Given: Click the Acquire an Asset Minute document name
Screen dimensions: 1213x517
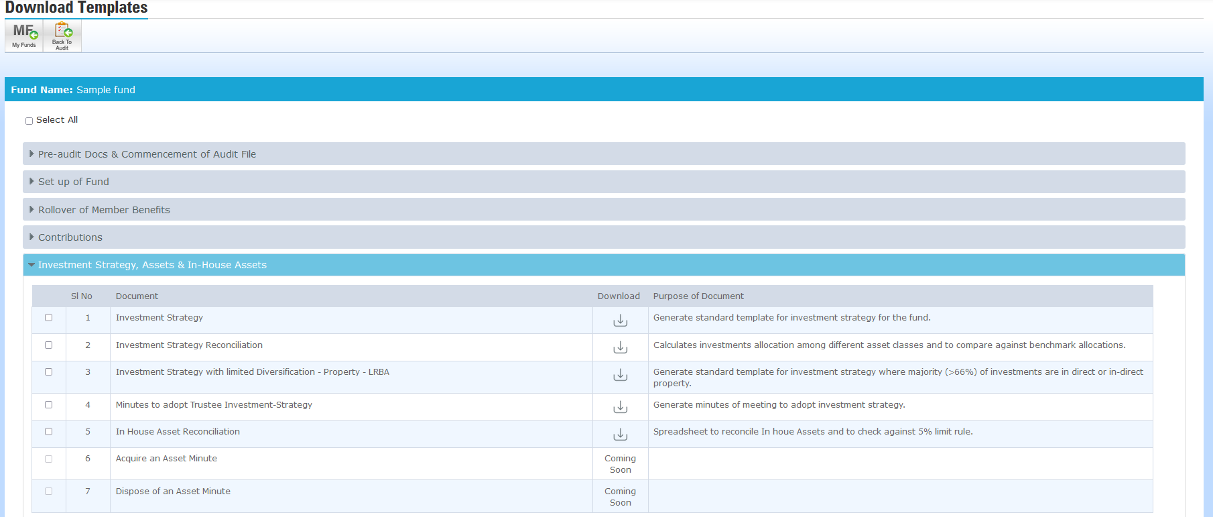Looking at the screenshot, I should (166, 459).
